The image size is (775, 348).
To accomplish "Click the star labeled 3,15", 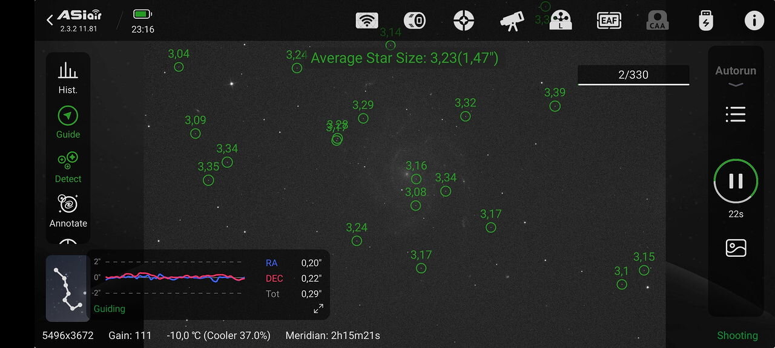I will point(644,270).
